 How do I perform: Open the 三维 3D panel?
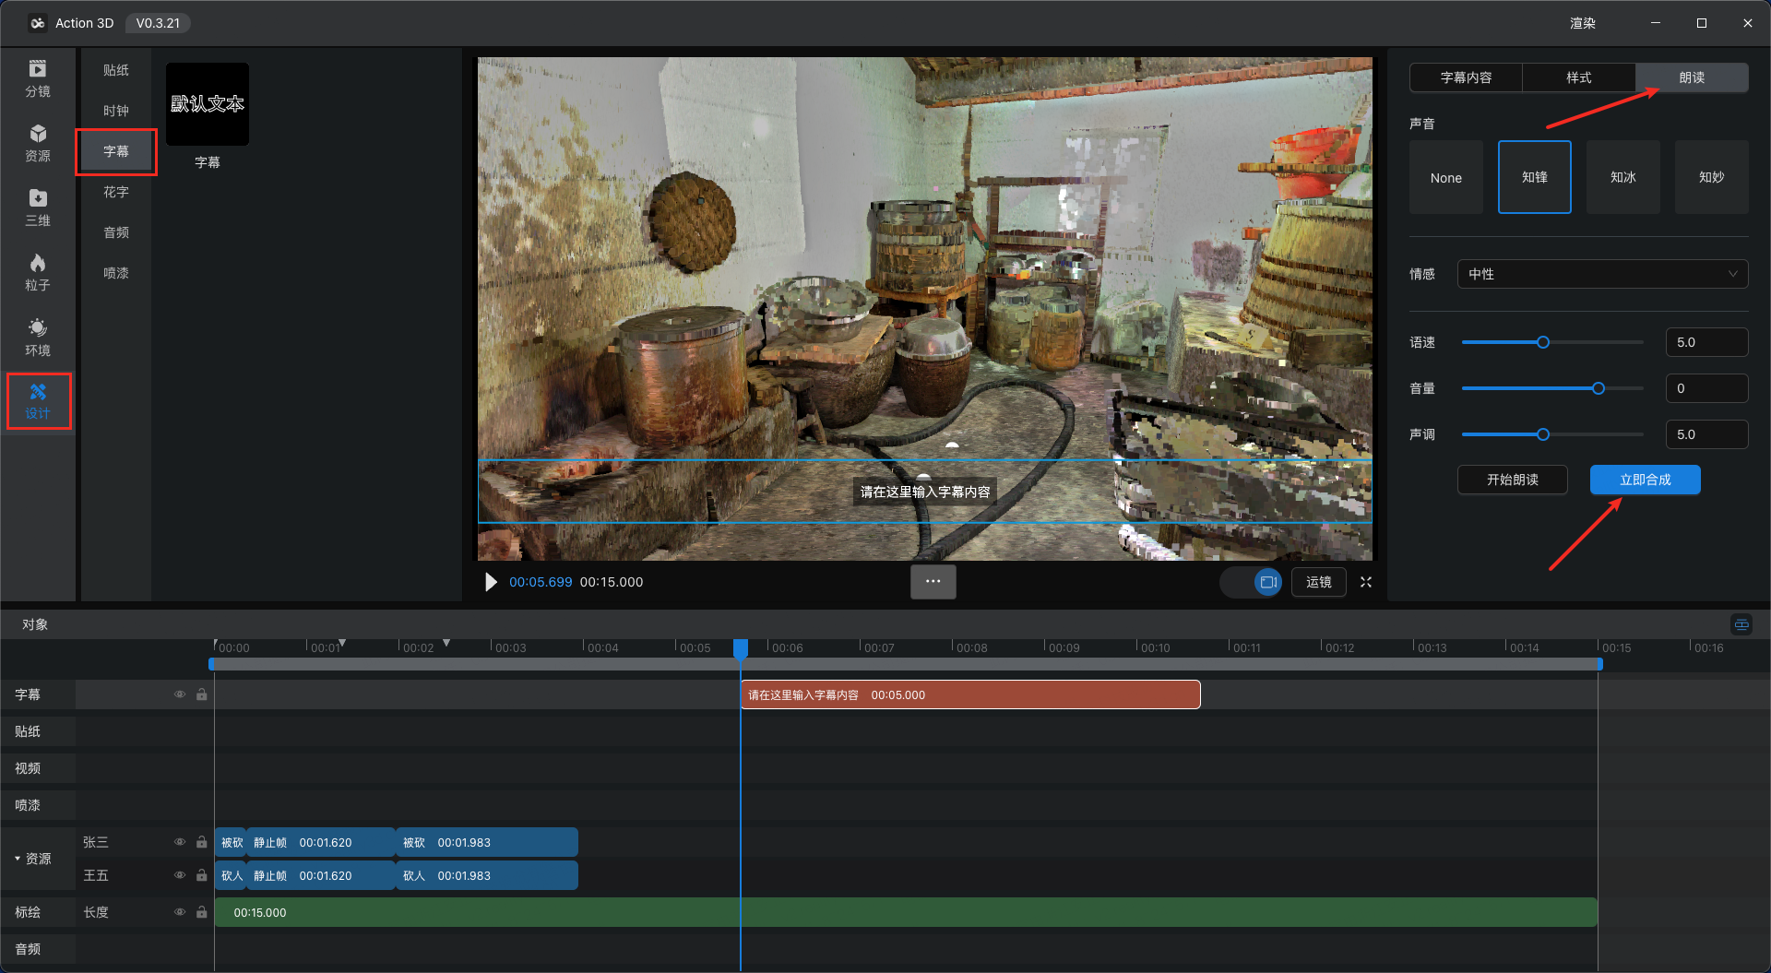point(38,208)
